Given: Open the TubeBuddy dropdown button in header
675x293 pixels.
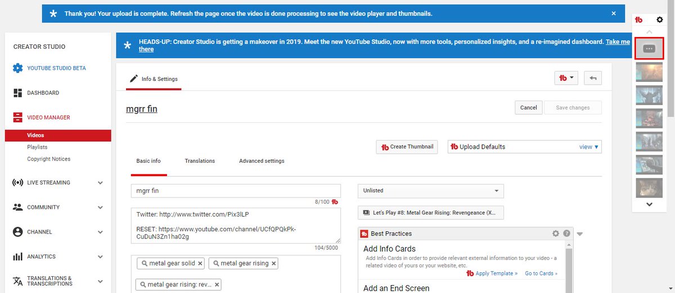Looking at the screenshot, I should pyautogui.click(x=566, y=78).
